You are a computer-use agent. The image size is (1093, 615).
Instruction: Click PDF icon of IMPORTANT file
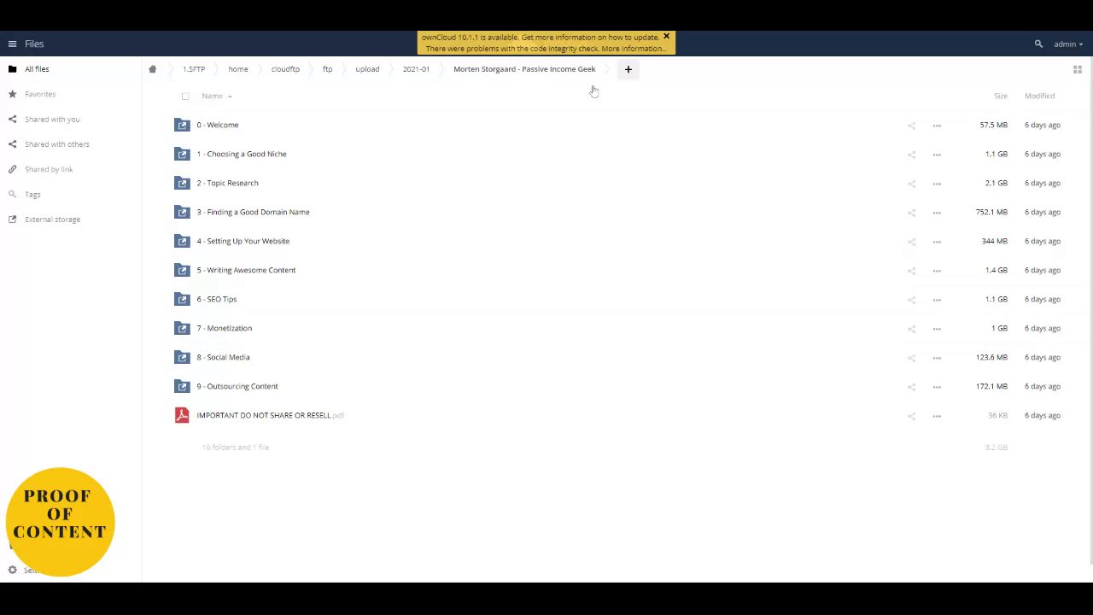pos(182,415)
